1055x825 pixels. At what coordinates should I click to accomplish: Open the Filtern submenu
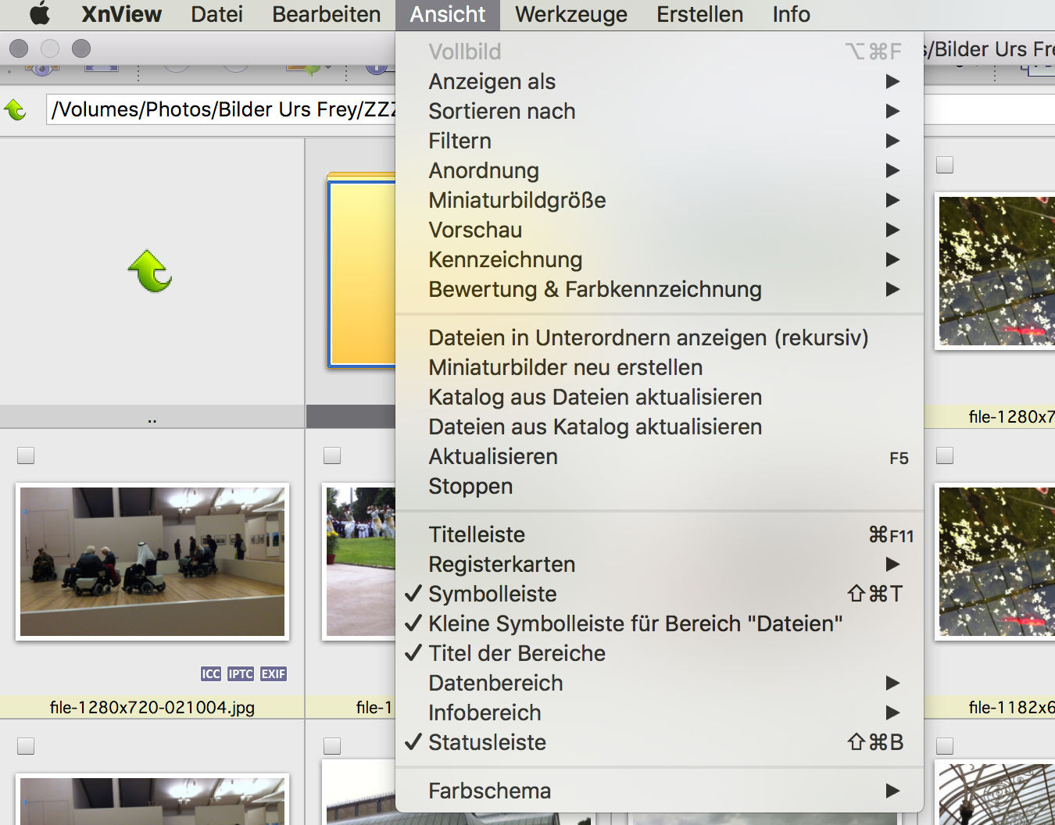coord(660,141)
